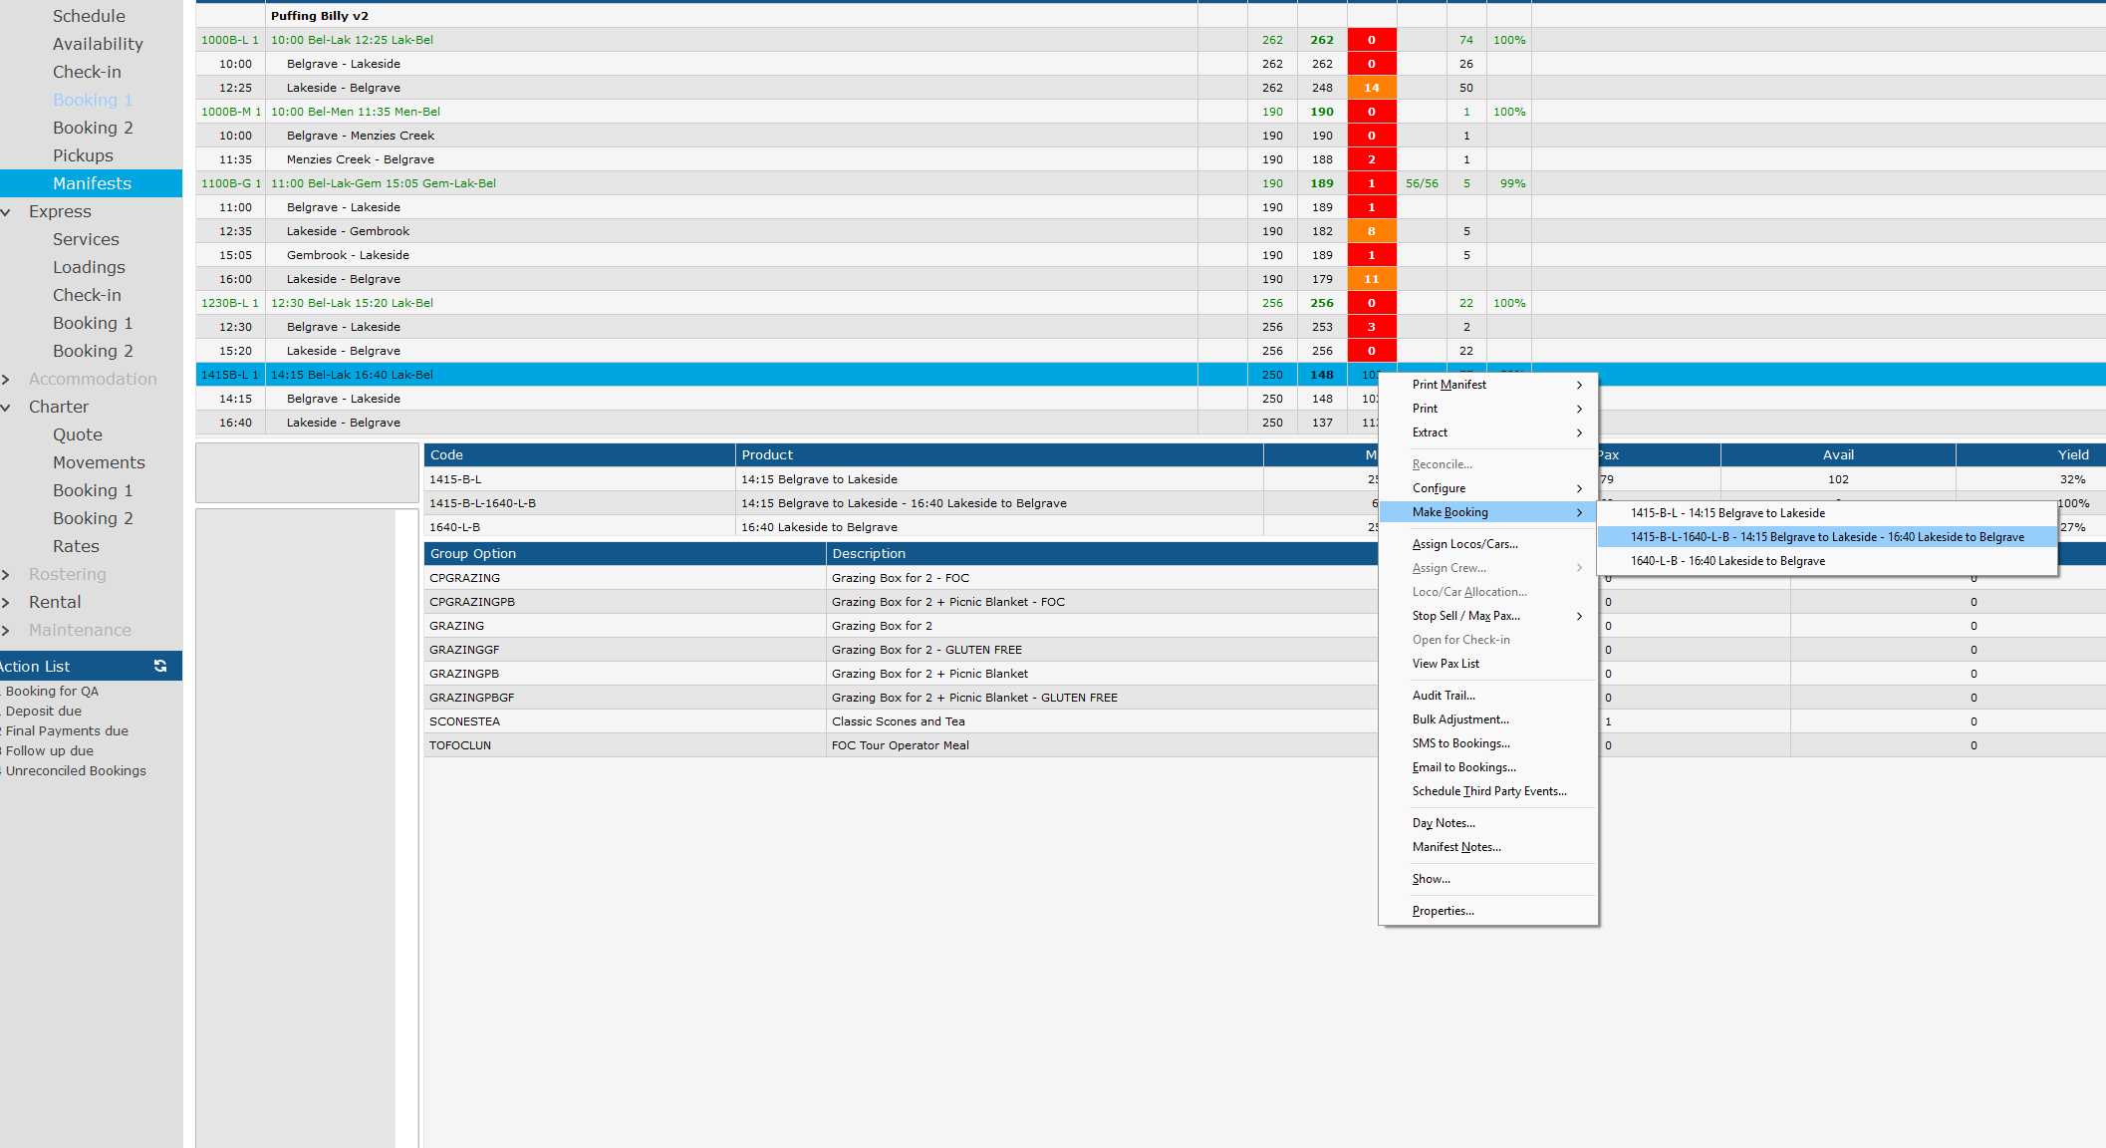Go to Pickups in sidebar
Viewport: 2106px width, 1148px height.
[83, 155]
